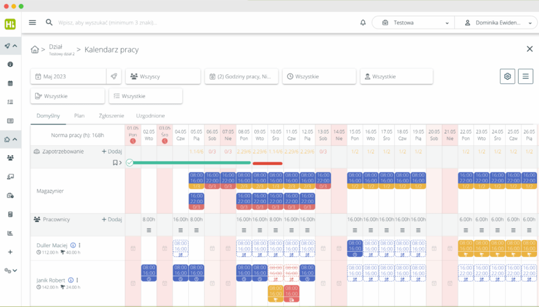Expand the bookmark chevron under Zapotrzebowanie
The image size is (539, 307).
click(x=117, y=162)
